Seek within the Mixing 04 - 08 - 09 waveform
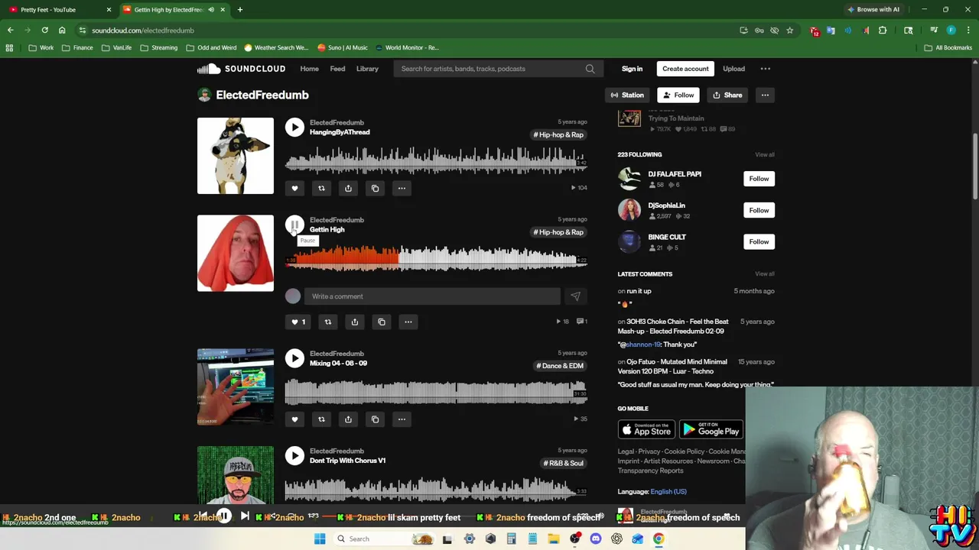Screen dimensions: 979x550 pos(436,393)
